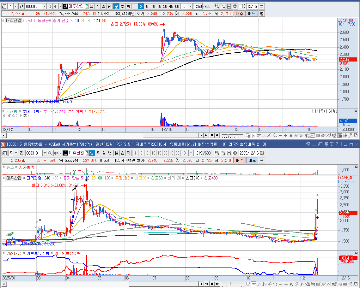Open stock code 003310 dropdown in upper chart

[x=44, y=6]
